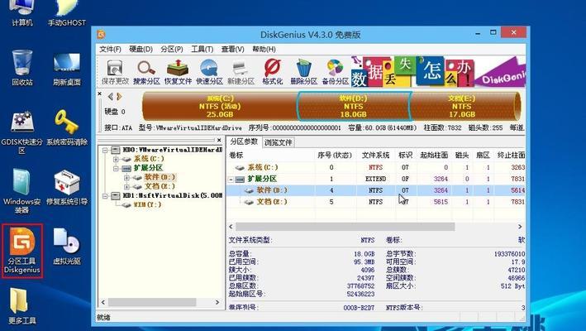Click the DiskGenius title bar app icon
Viewport: 586px width, 331px height.
click(102, 35)
